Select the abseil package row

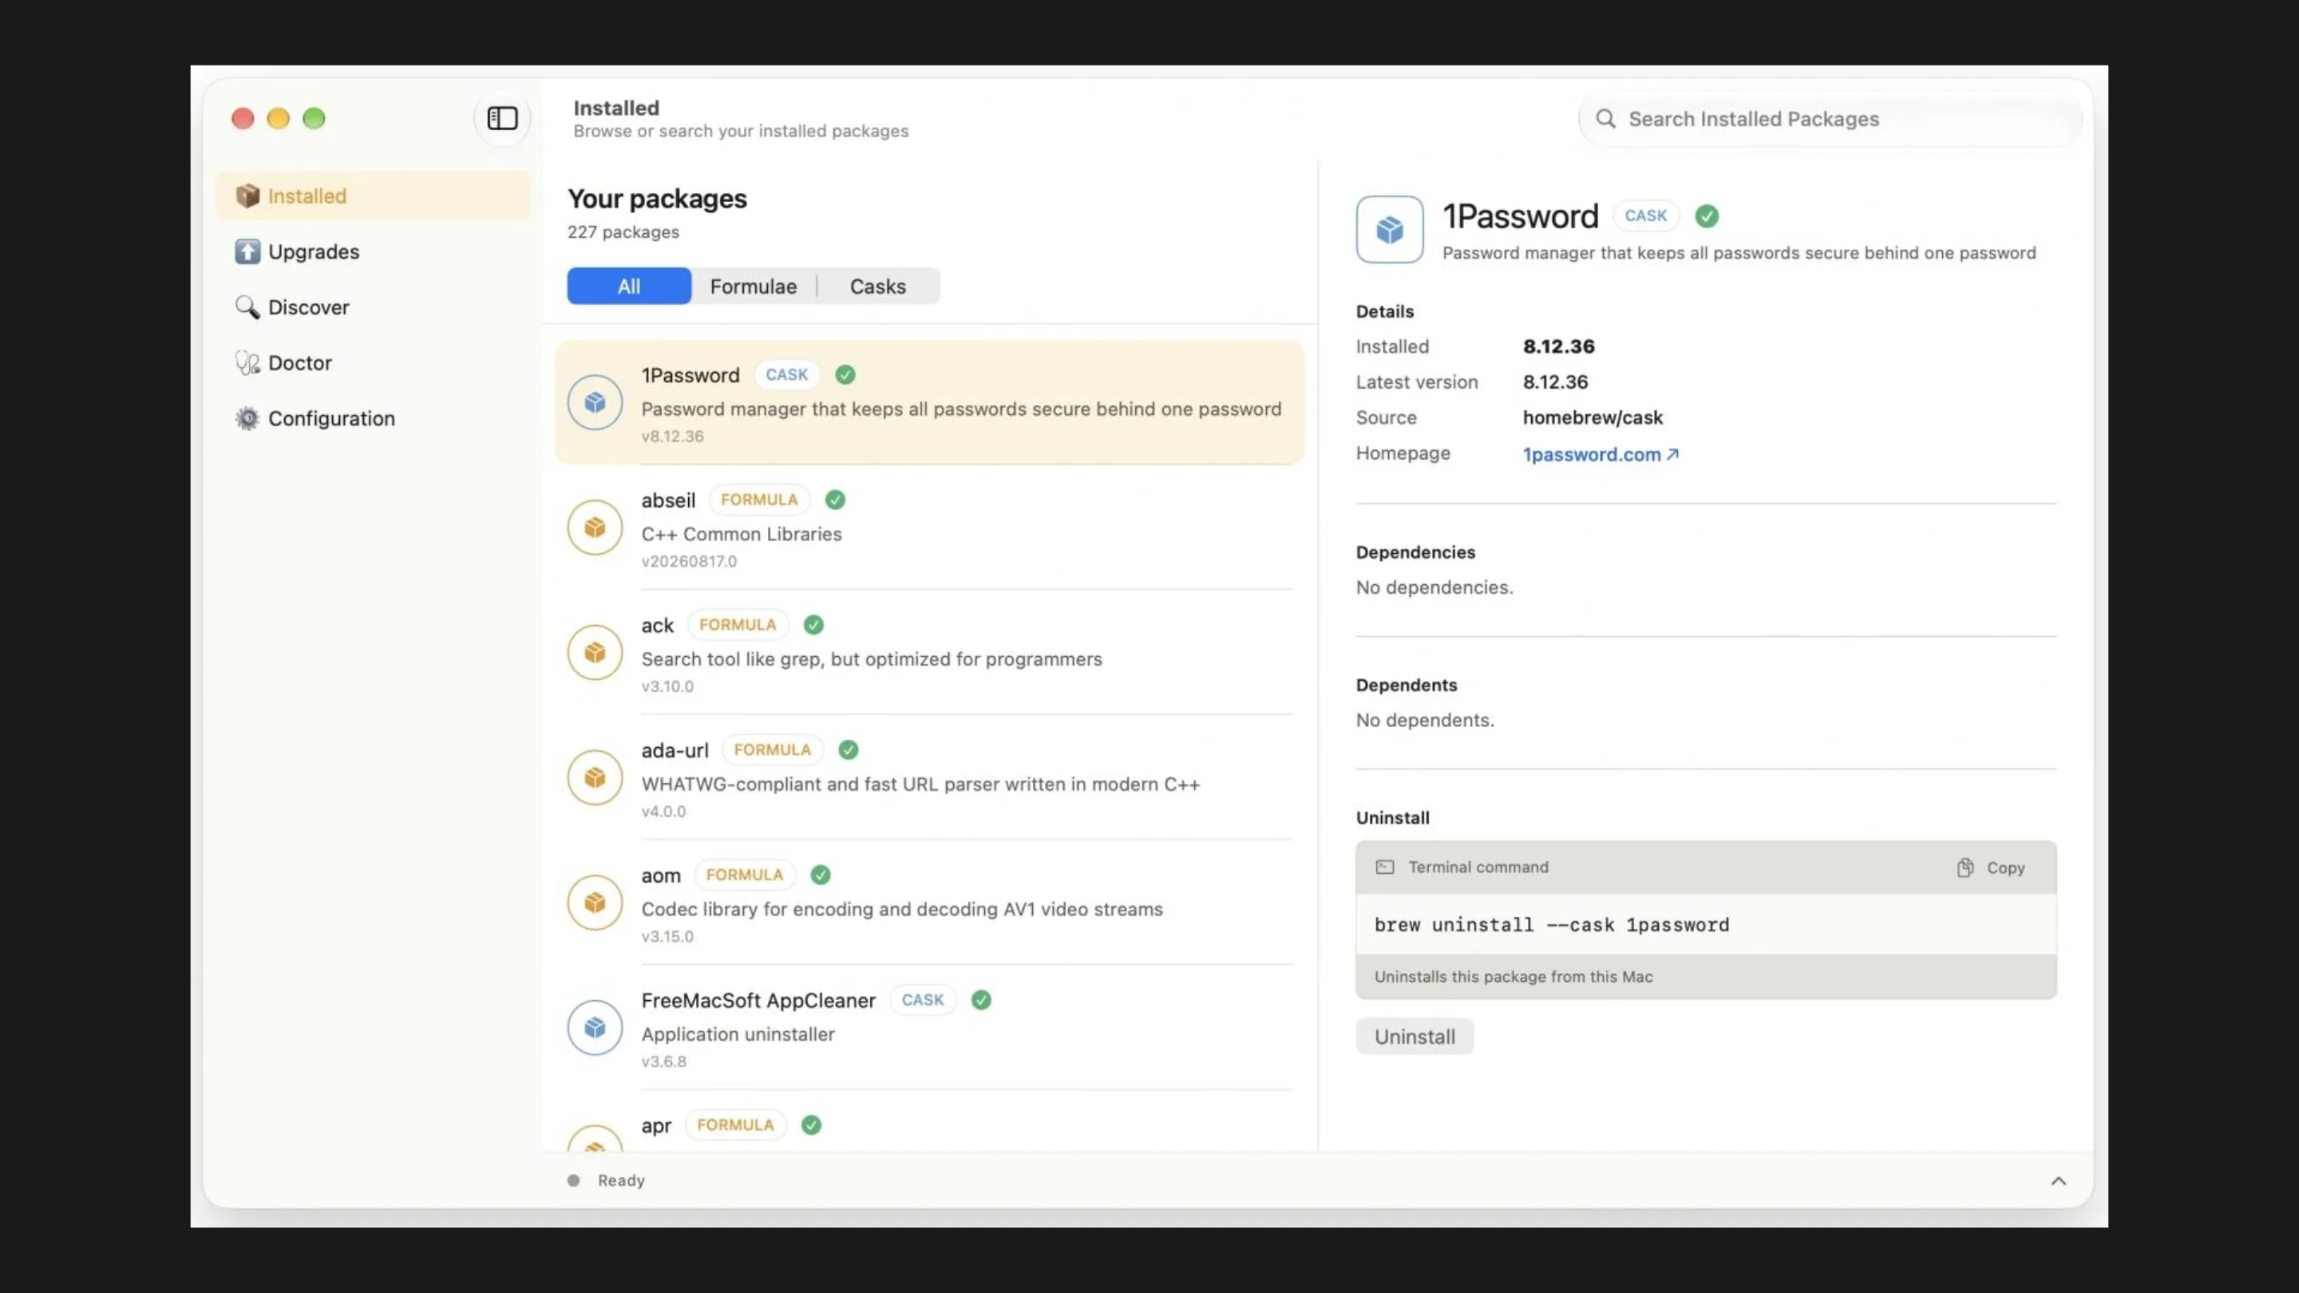coord(929,528)
